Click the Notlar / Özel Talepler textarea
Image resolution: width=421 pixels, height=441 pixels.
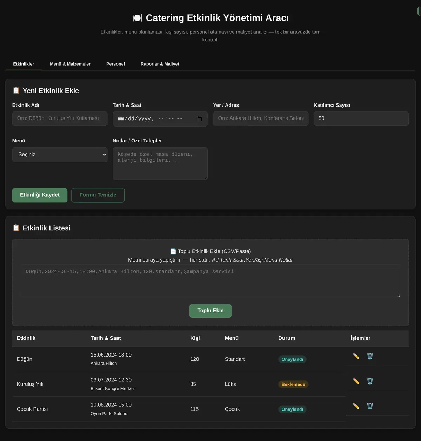pyautogui.click(x=160, y=164)
